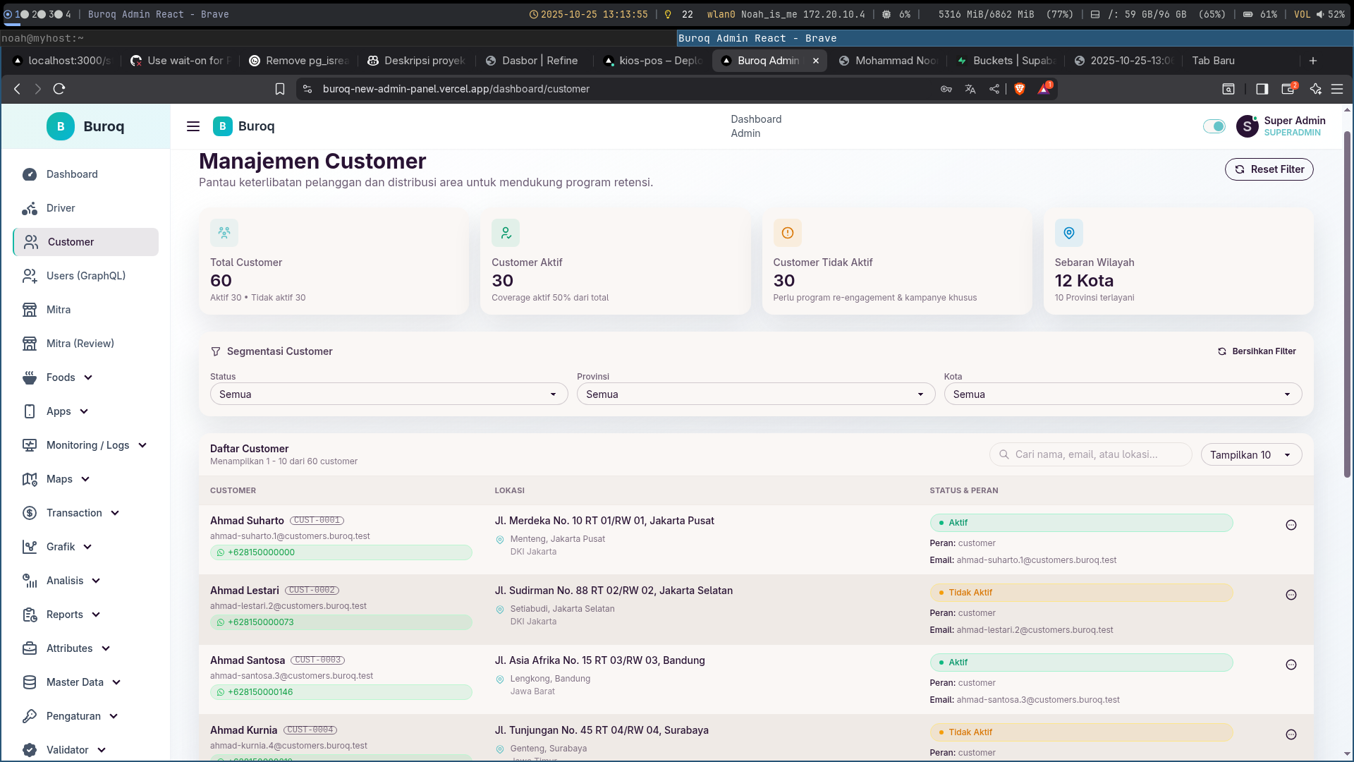
Task: Open Maps via its sidebar icon
Action: 30,479
